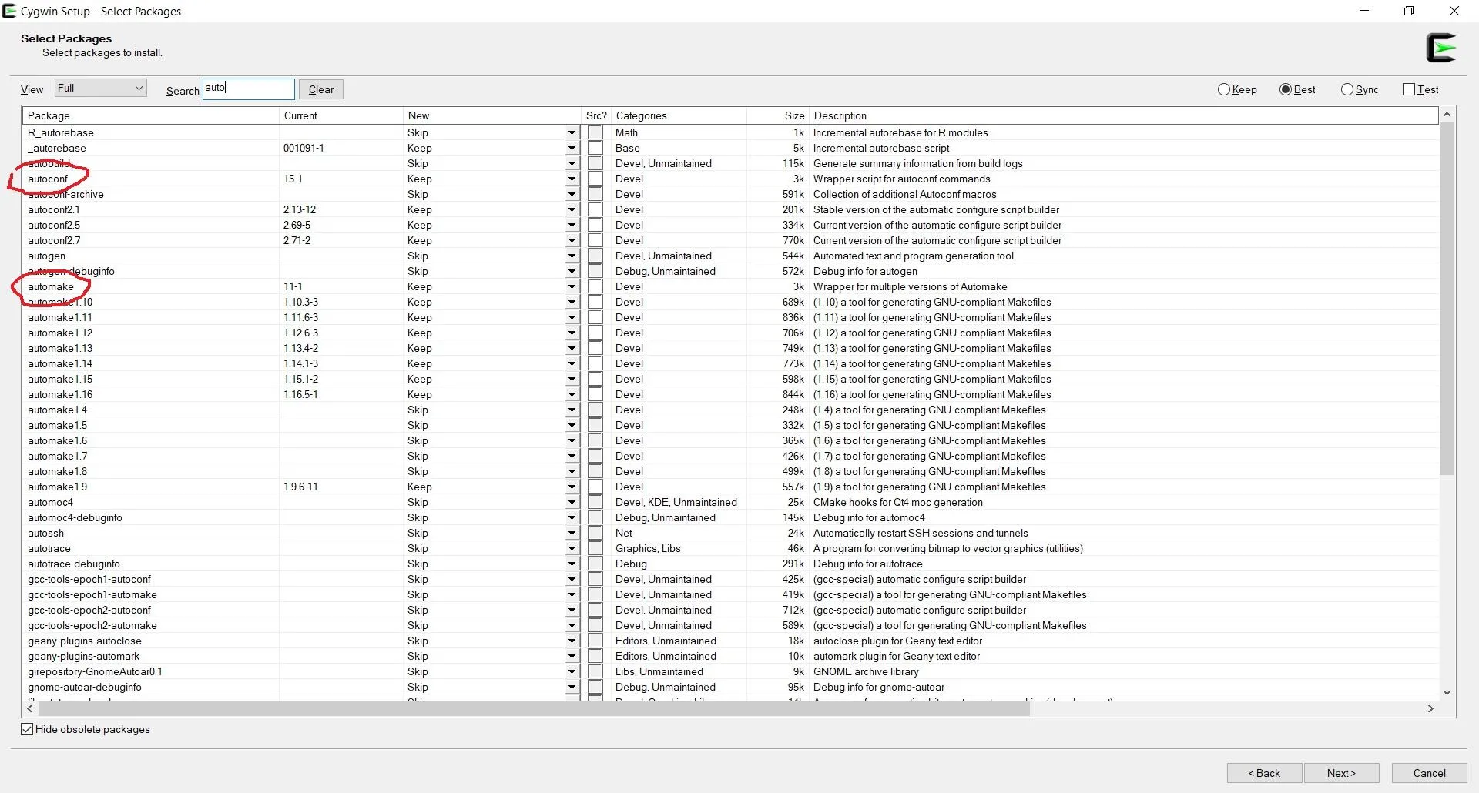Viewport: 1479px width, 793px height.
Task: Tick the Src checkbox for autogen
Action: [595, 256]
